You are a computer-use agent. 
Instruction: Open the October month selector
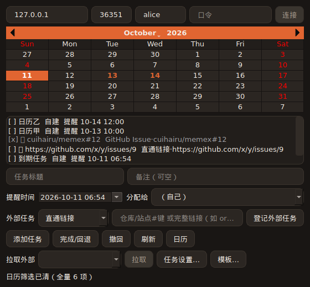point(142,33)
